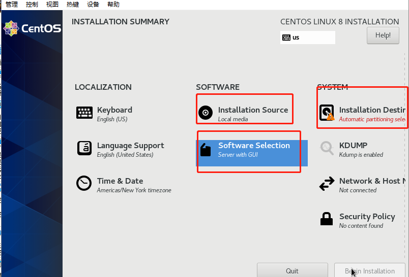This screenshot has width=409, height=277.
Task: Click 'Americas/New York timezone' text
Action: coord(134,190)
